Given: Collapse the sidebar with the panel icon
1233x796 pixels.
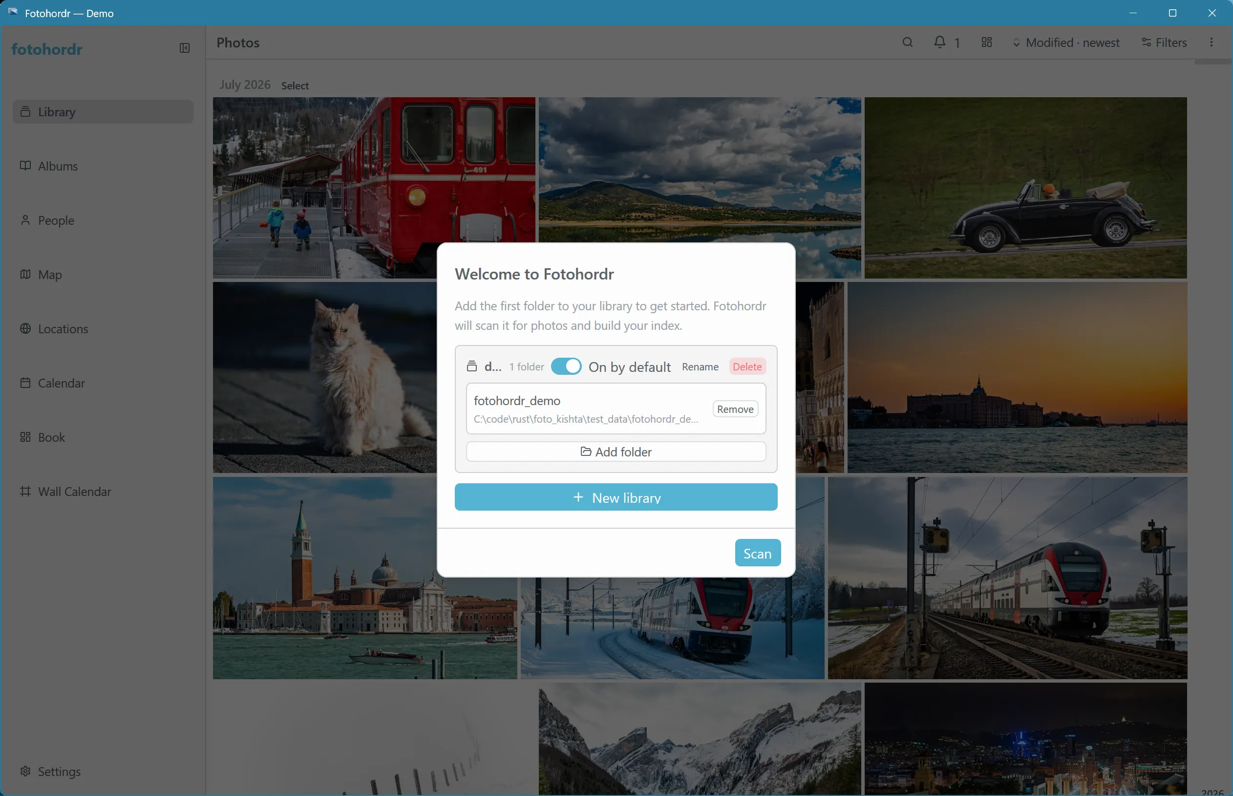Looking at the screenshot, I should [185, 48].
